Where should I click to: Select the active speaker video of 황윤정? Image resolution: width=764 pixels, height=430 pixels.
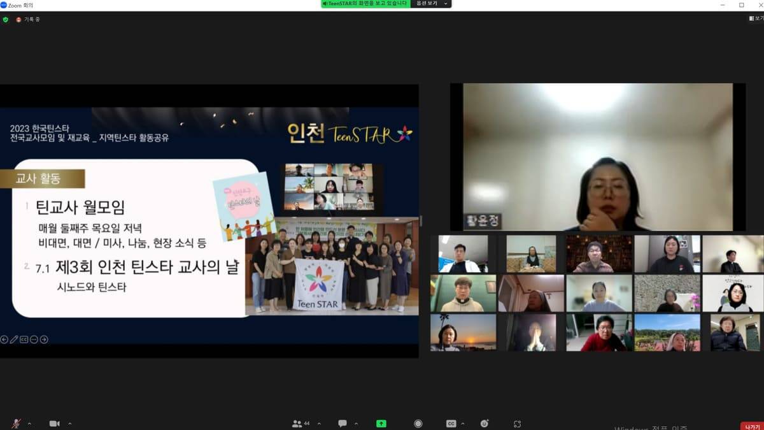coord(598,157)
